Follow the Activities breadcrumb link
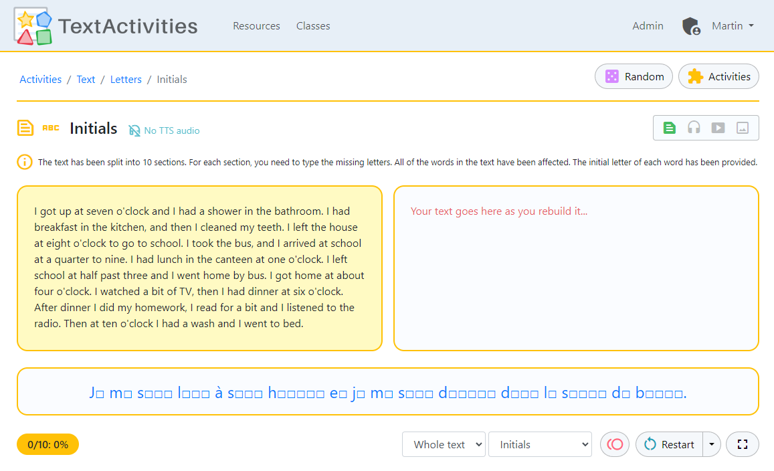Viewport: 774px width, 471px height. pyautogui.click(x=41, y=80)
